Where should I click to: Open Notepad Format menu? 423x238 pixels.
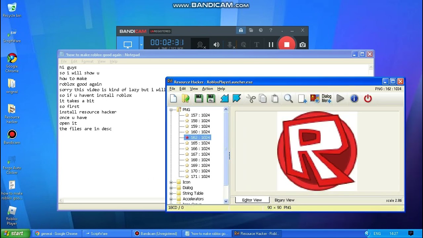[88, 61]
